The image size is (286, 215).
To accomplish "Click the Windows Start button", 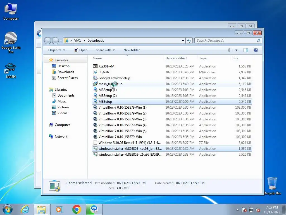I will coord(8,209).
